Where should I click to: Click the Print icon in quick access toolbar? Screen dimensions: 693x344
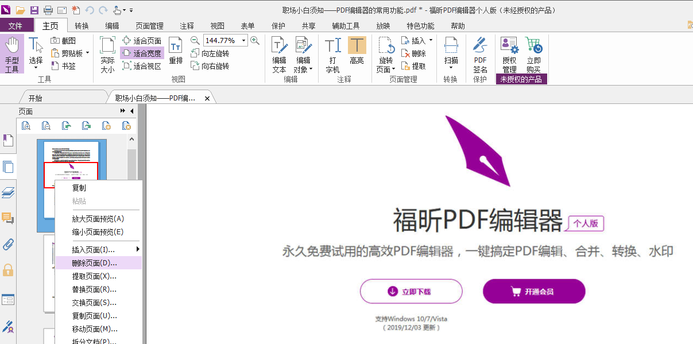(48, 10)
